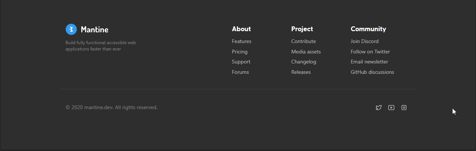Visit GitHub discussions link
Screen dimensions: 476x151
tap(372, 72)
